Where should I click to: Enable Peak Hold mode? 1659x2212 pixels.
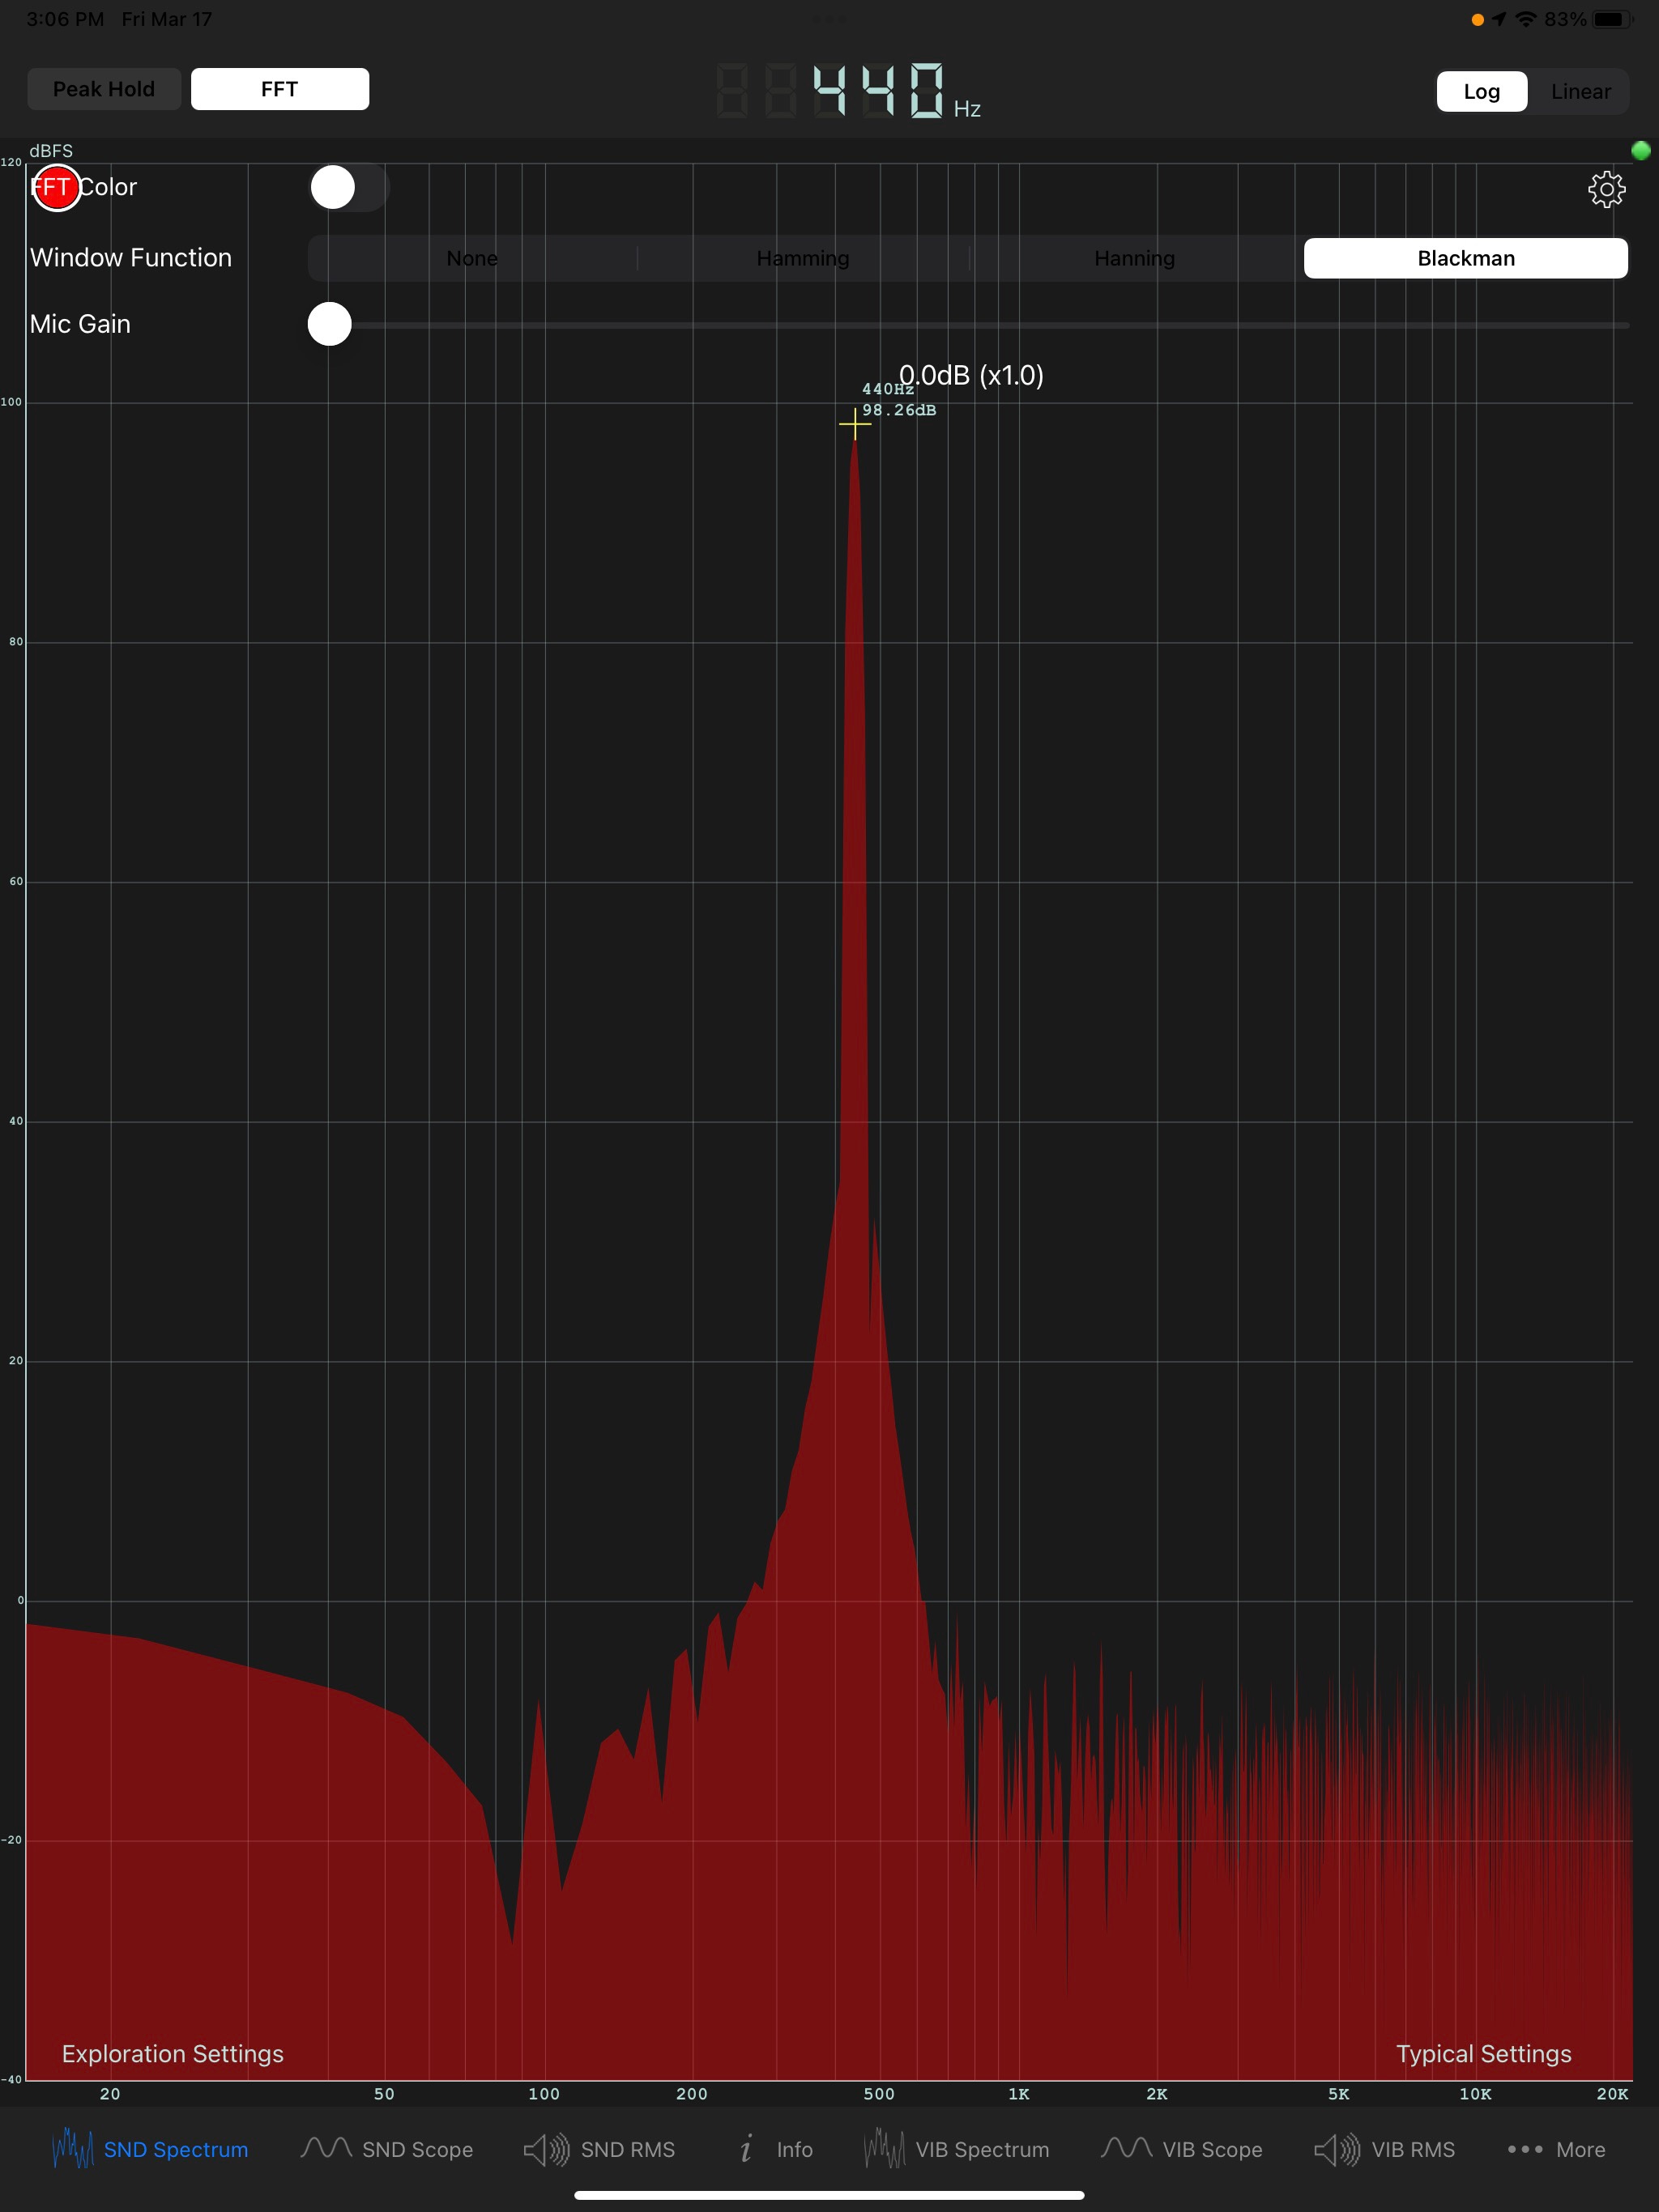click(x=104, y=89)
